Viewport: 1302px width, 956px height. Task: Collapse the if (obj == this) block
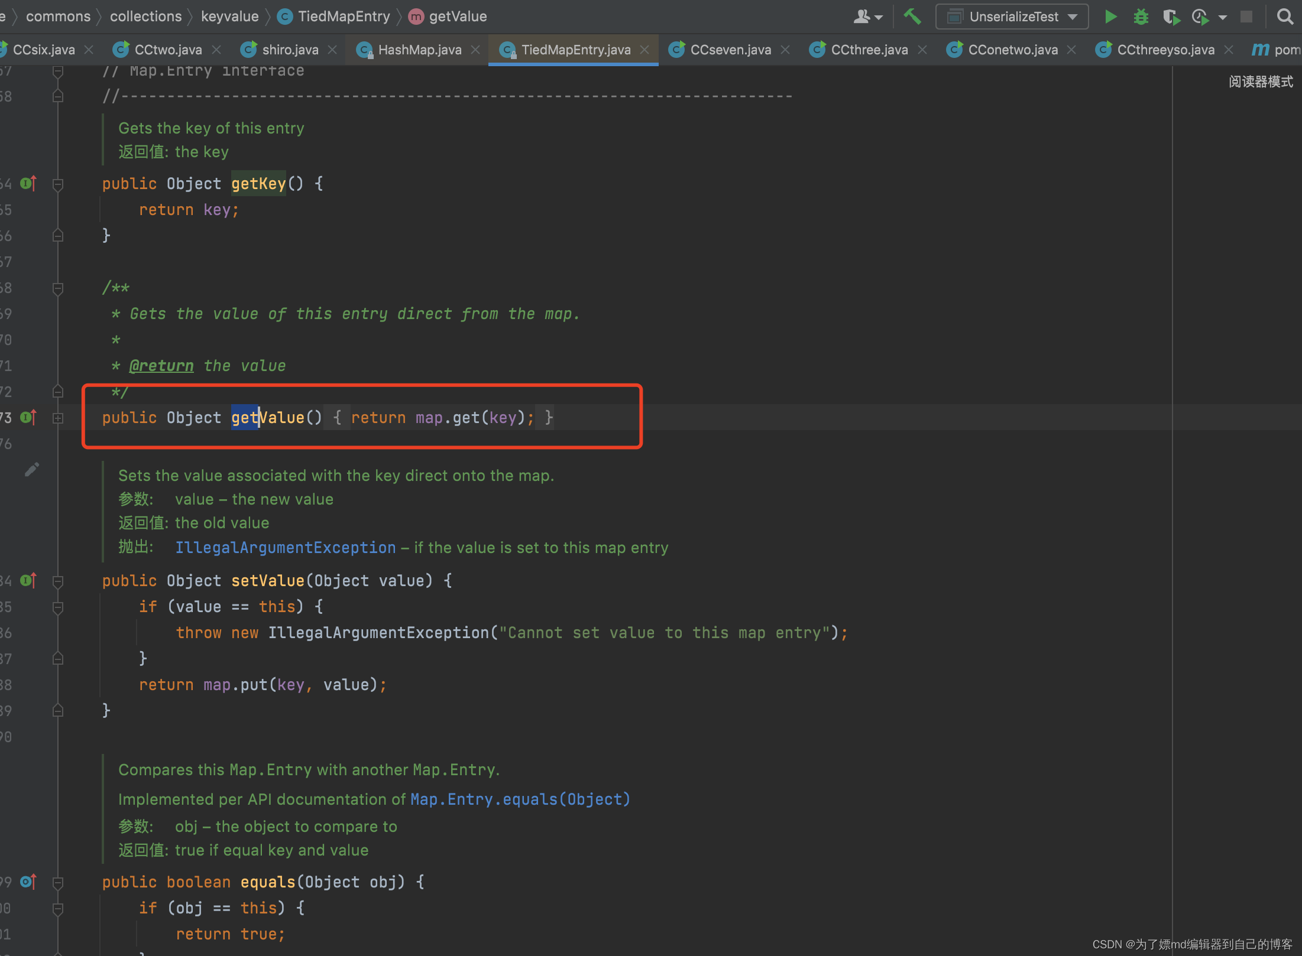[x=58, y=909]
